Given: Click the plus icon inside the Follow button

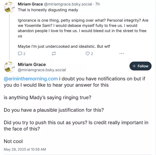Looking at the screenshot, I should [134, 66].
